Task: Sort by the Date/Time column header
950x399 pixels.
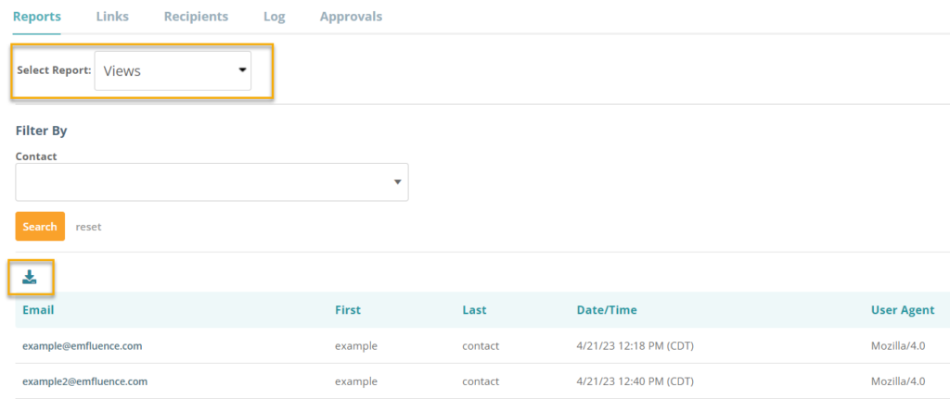Action: [x=607, y=310]
